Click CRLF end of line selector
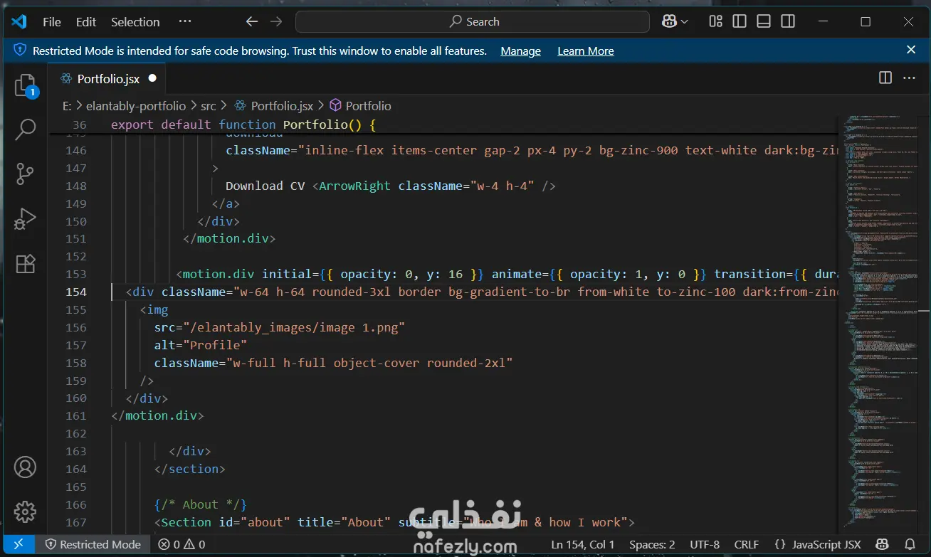 747,544
